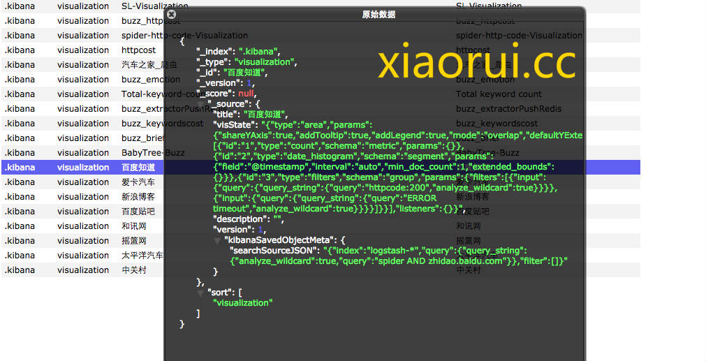Collapse the "_source" JSON node

point(201,104)
